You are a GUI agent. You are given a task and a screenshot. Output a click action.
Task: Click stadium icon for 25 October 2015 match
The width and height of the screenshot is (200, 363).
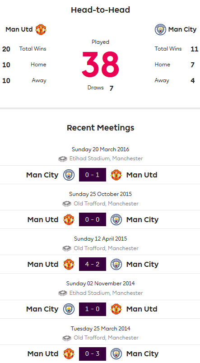(67, 204)
